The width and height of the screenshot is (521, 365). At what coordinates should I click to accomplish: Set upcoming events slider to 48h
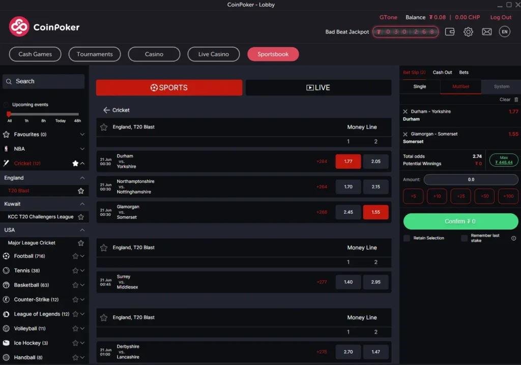pyautogui.click(x=77, y=121)
